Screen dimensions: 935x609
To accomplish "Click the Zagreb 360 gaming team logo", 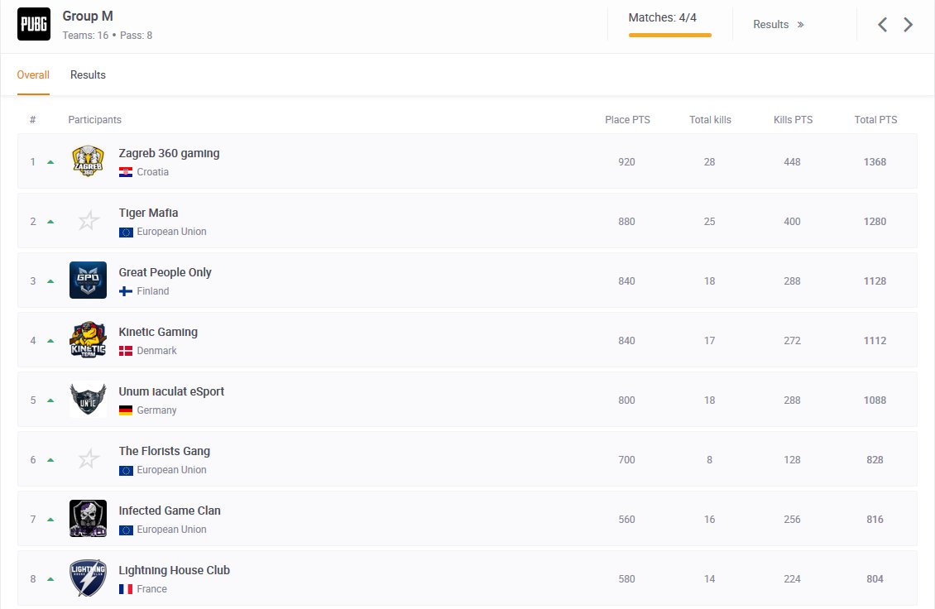I will tap(88, 161).
